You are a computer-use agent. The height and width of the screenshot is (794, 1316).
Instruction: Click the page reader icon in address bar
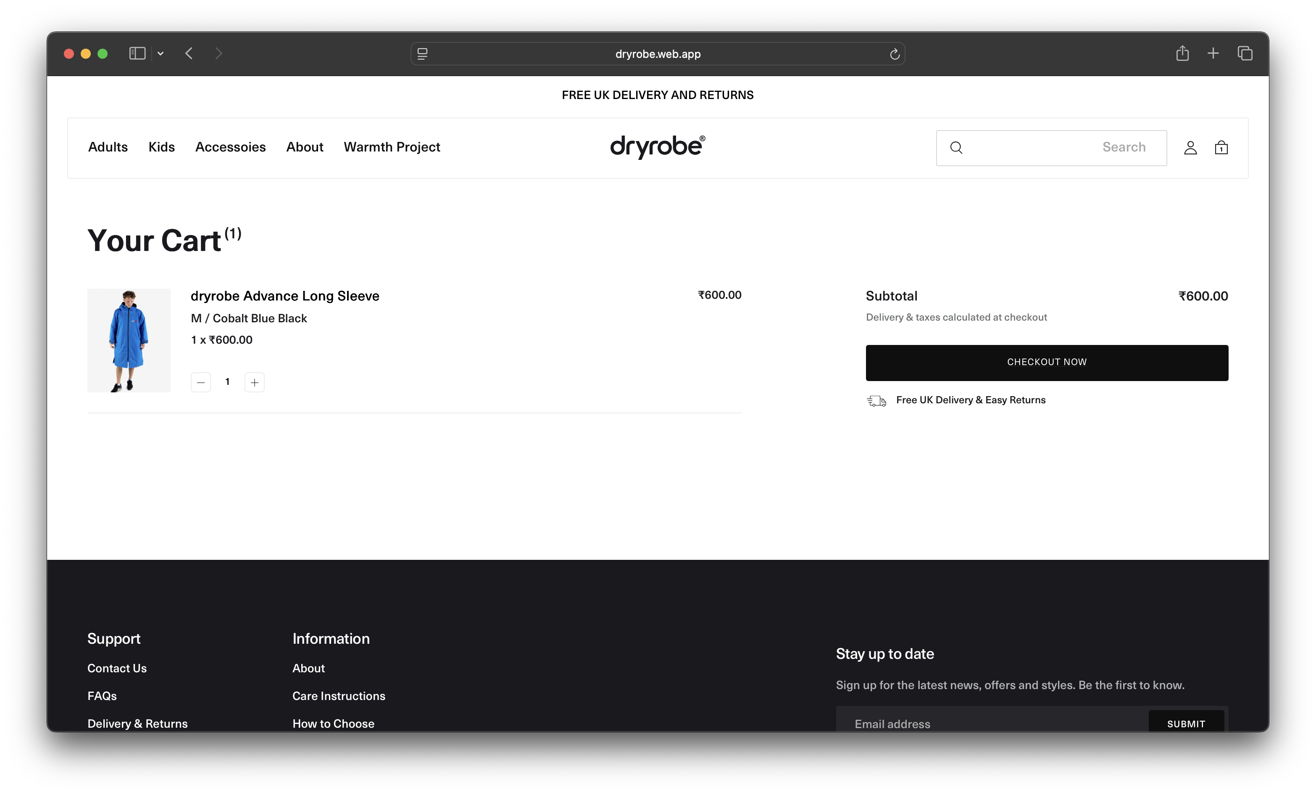click(422, 54)
